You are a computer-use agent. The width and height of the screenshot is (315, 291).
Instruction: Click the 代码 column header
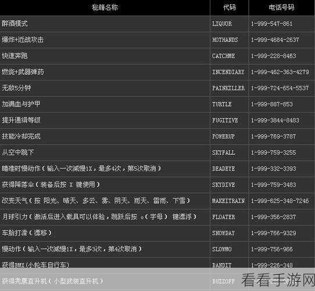[x=229, y=8]
